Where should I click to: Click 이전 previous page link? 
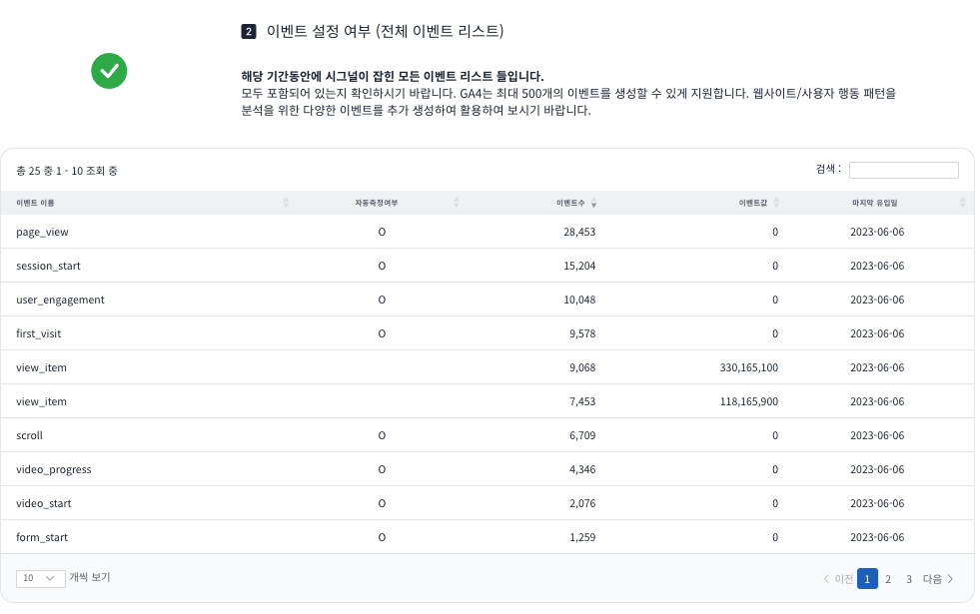click(x=838, y=579)
